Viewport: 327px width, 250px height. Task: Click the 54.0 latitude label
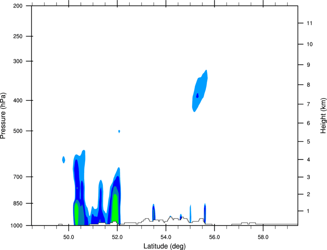pyautogui.click(x=166, y=237)
